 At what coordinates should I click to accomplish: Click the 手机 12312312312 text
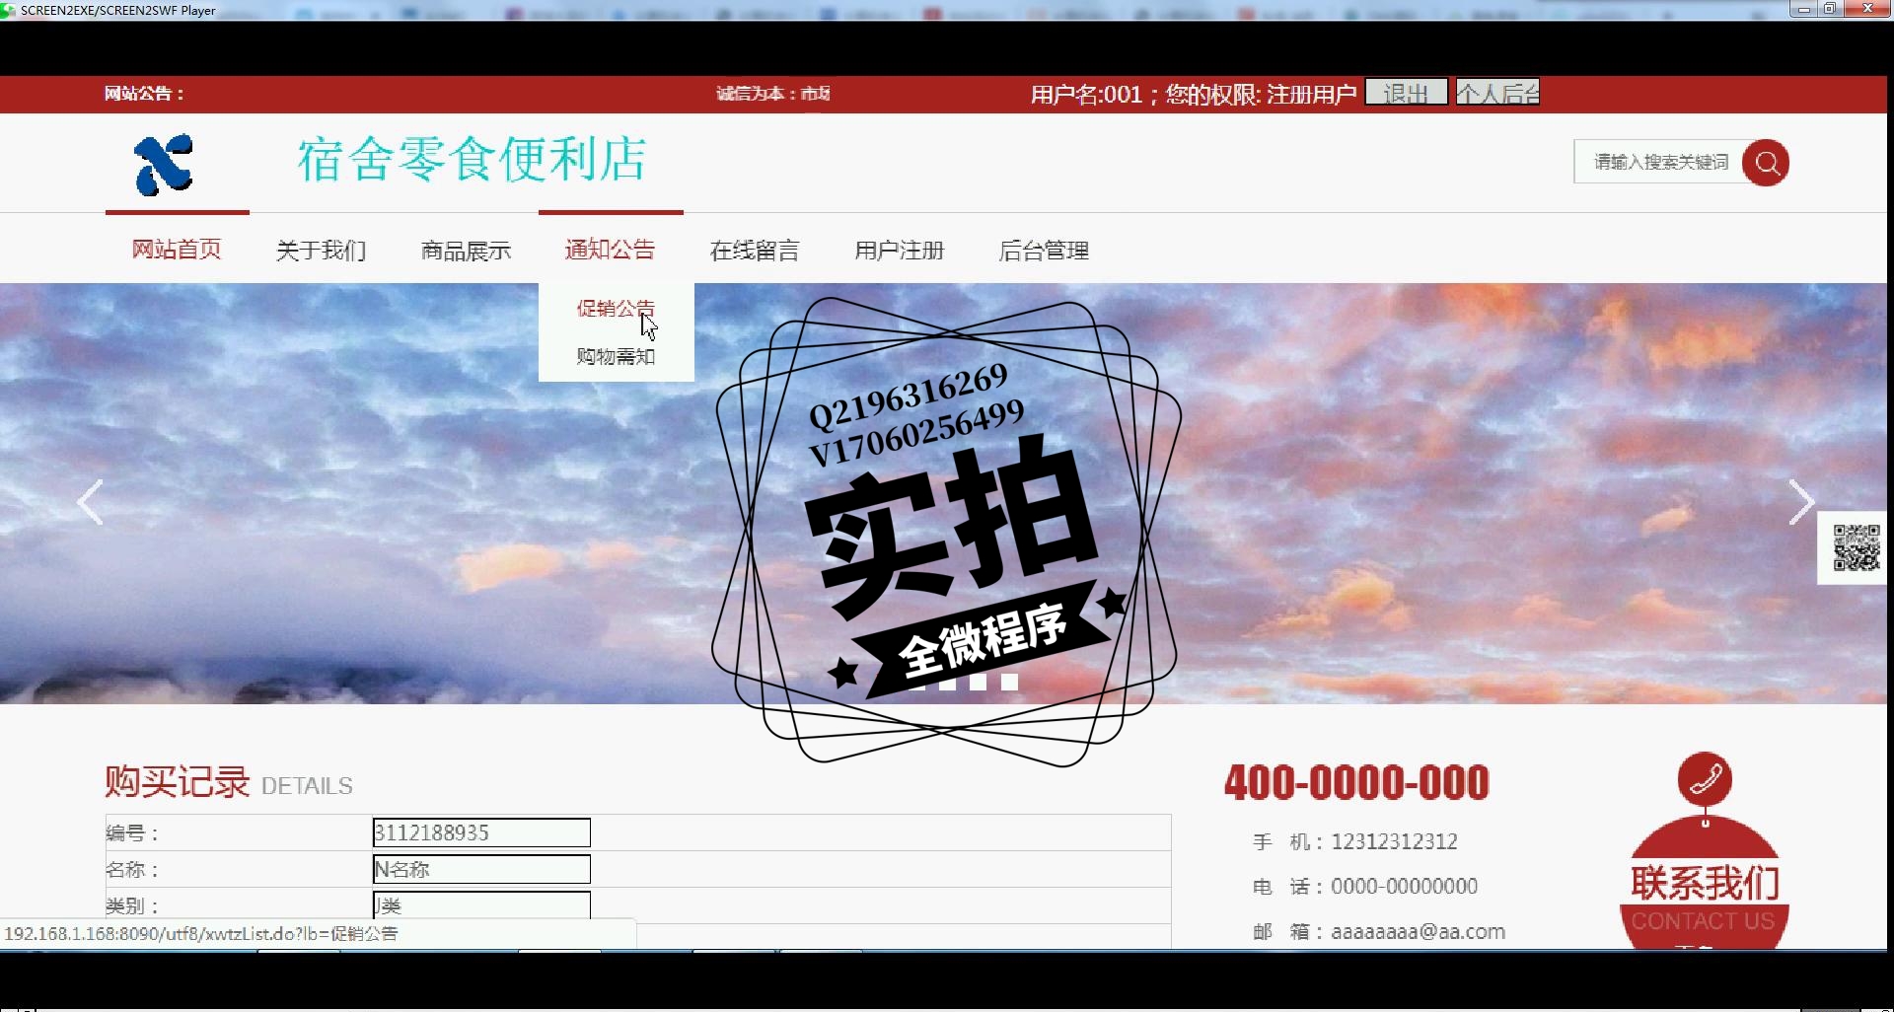1355,841
